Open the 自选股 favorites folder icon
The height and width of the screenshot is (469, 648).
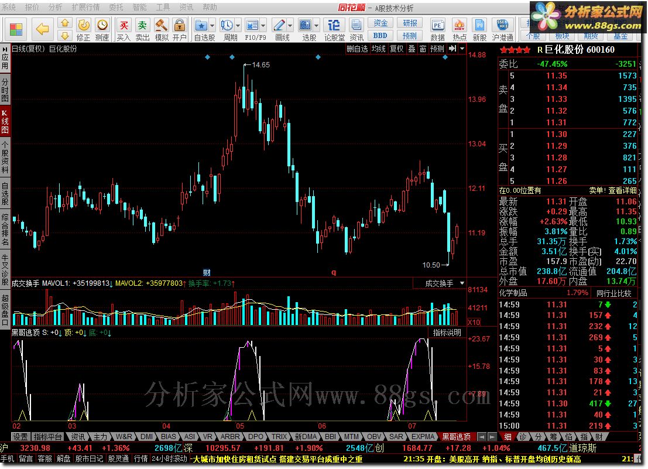(201, 26)
